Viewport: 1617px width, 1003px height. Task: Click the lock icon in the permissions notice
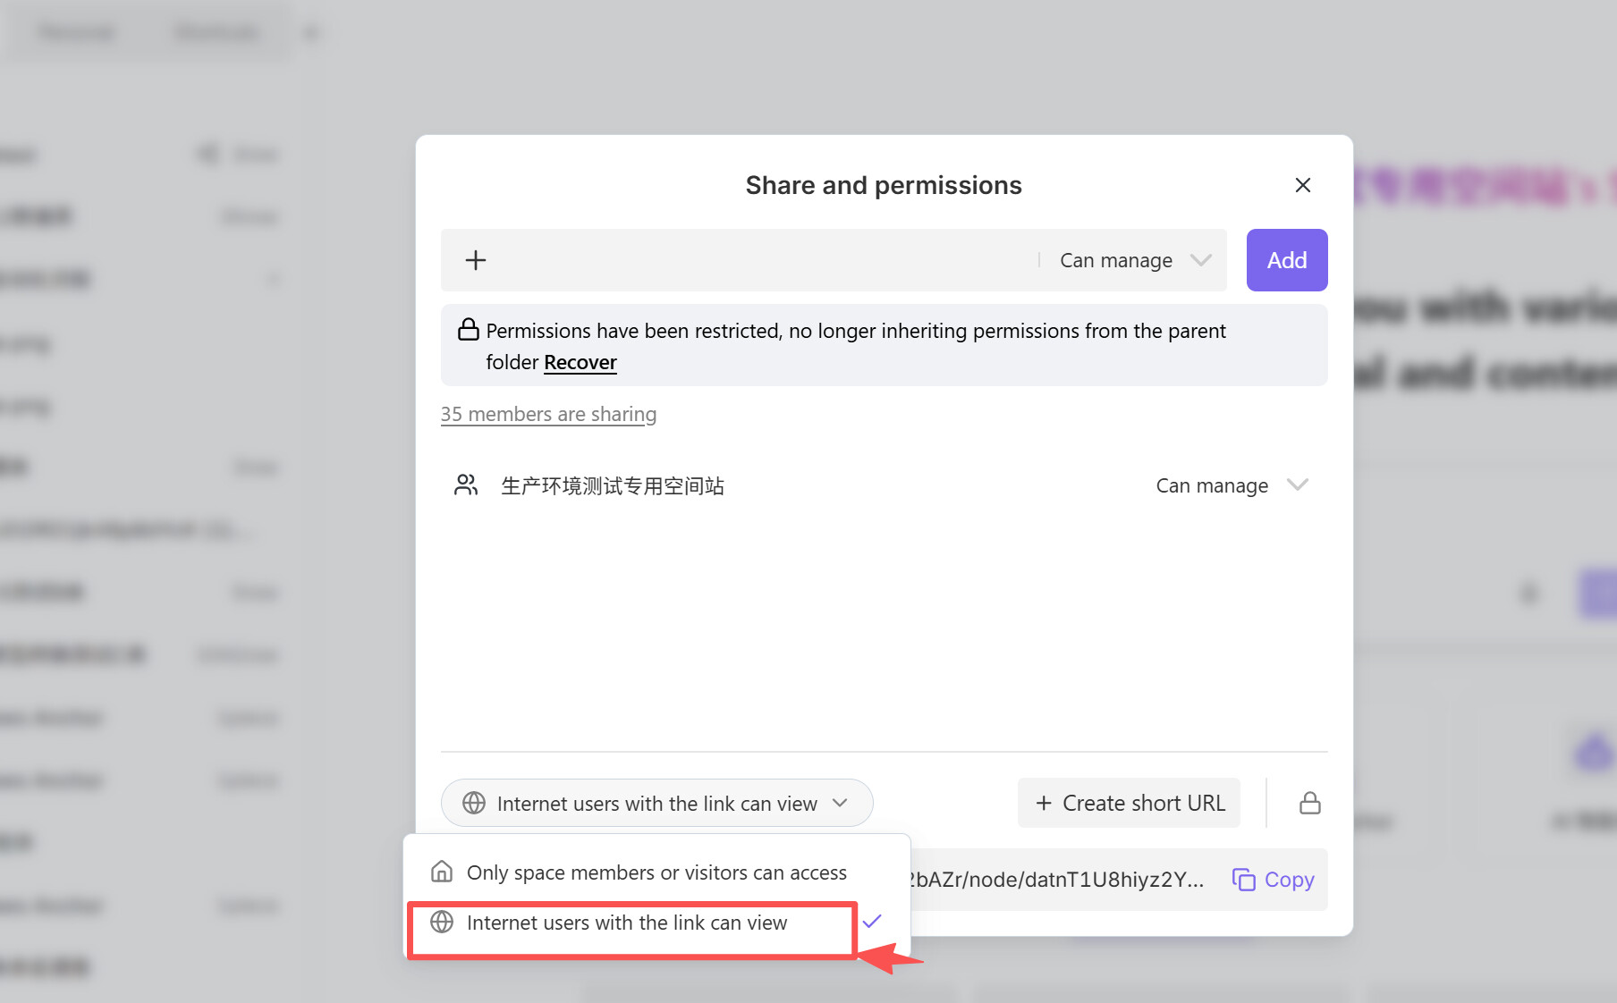468,330
